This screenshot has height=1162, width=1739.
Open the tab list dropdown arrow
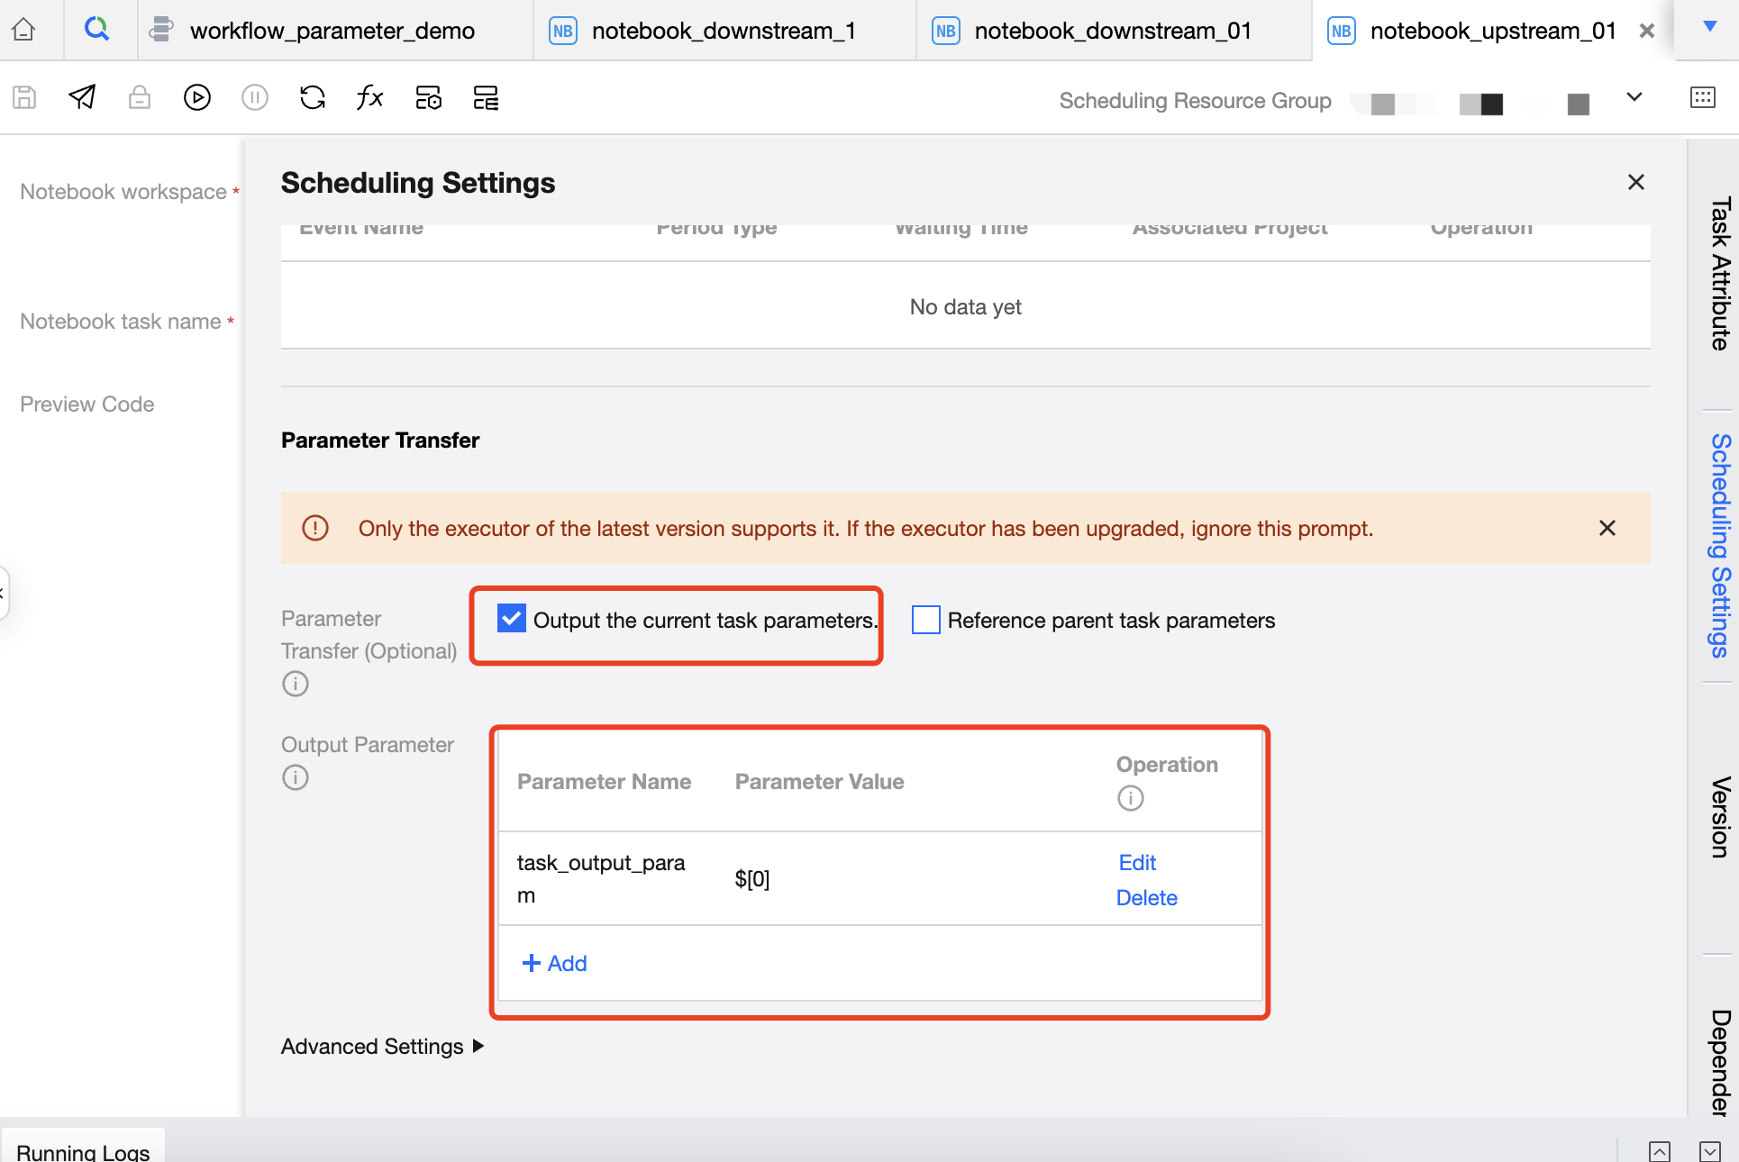1709,27
